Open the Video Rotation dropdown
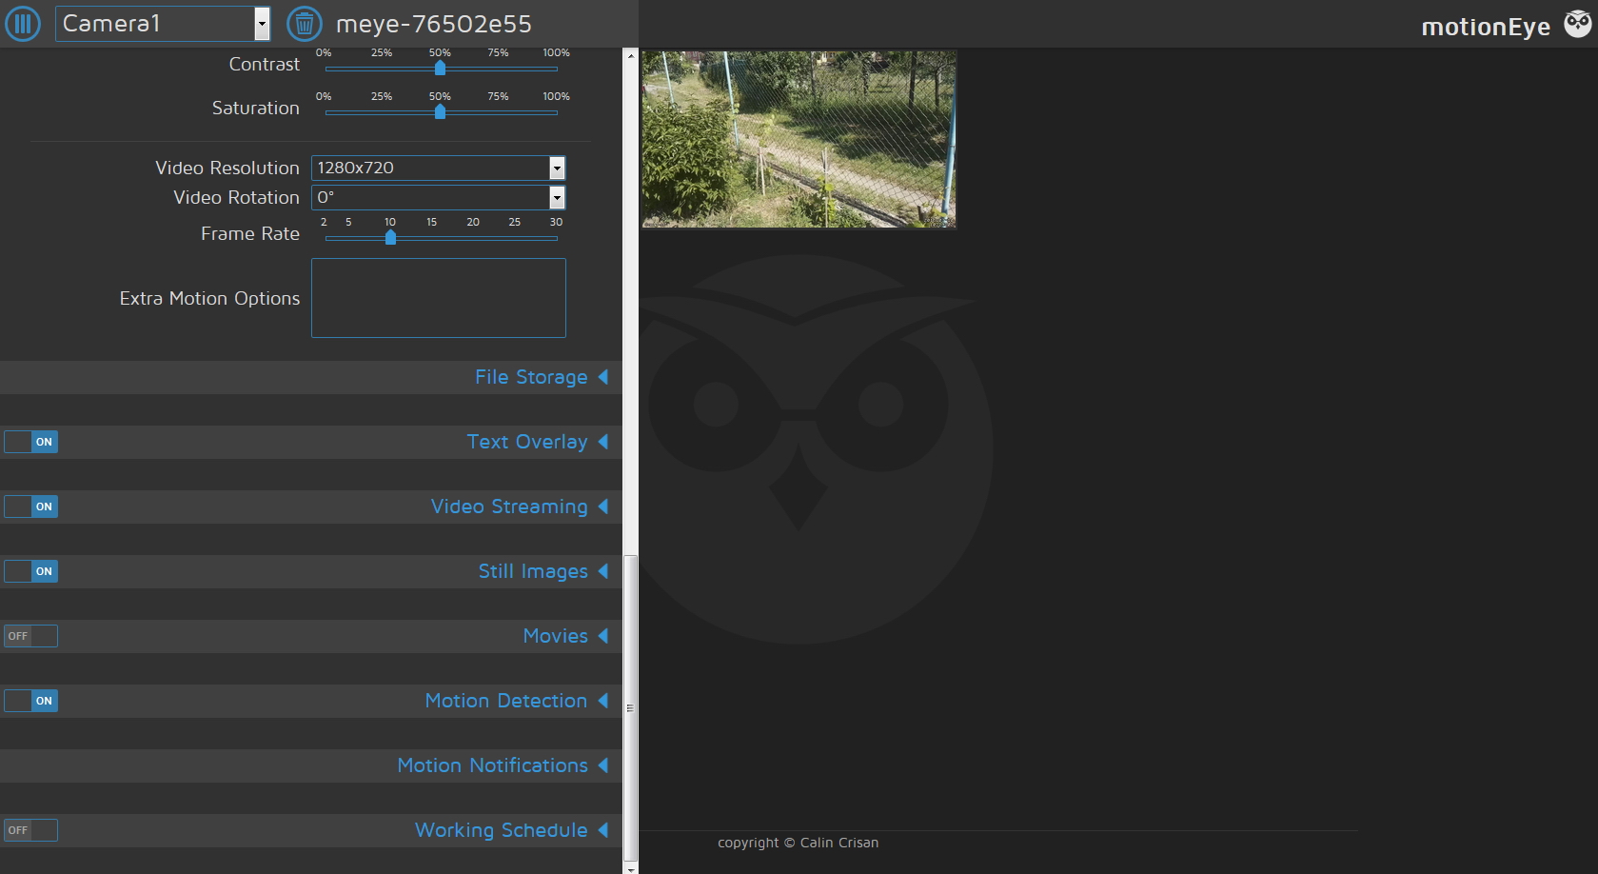 click(439, 197)
